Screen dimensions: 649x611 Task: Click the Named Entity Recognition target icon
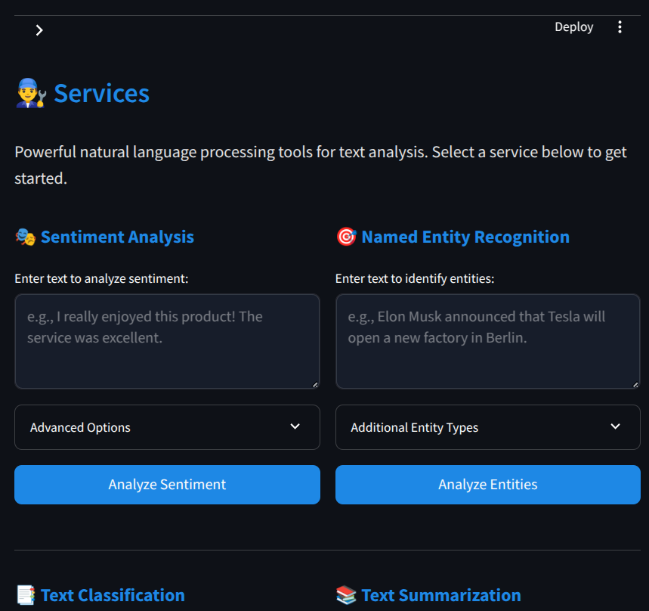(346, 237)
